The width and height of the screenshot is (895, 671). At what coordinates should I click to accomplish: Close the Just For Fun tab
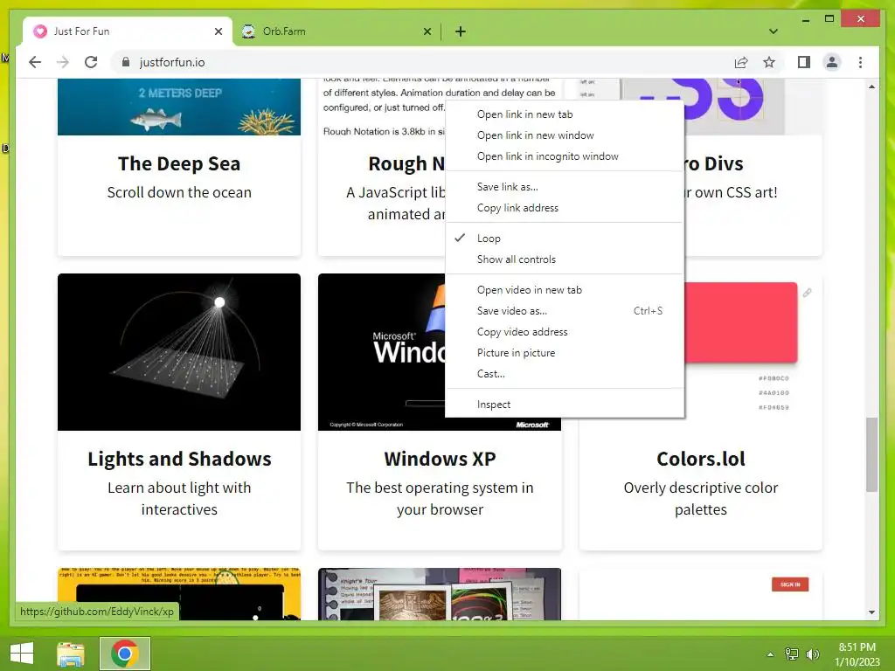pos(218,31)
